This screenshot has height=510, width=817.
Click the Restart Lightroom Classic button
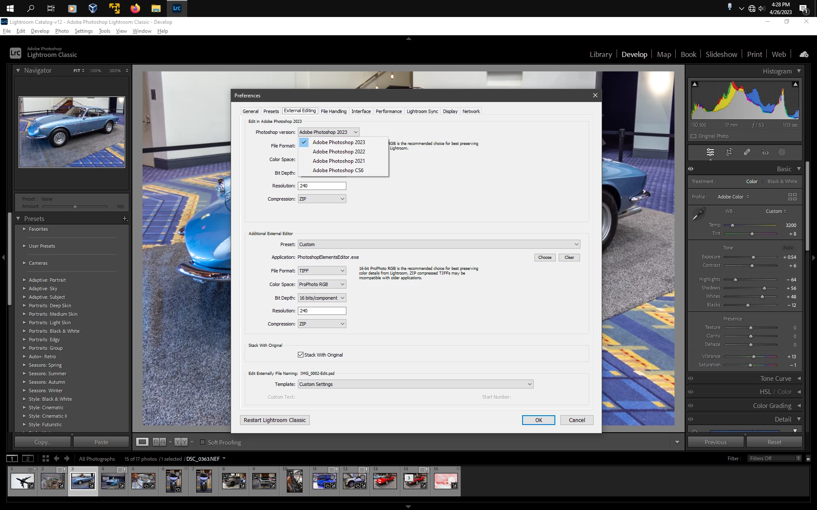274,420
